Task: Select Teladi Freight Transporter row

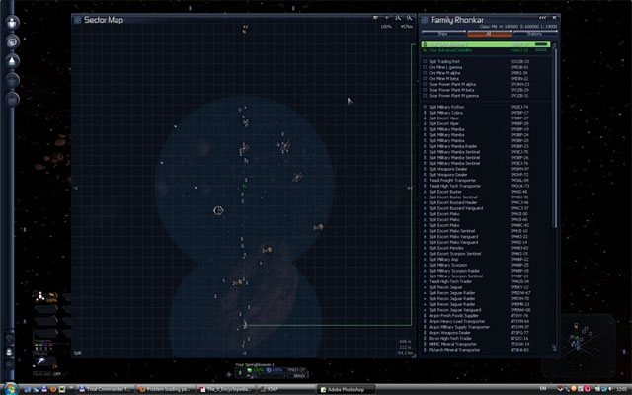Action: click(x=486, y=180)
